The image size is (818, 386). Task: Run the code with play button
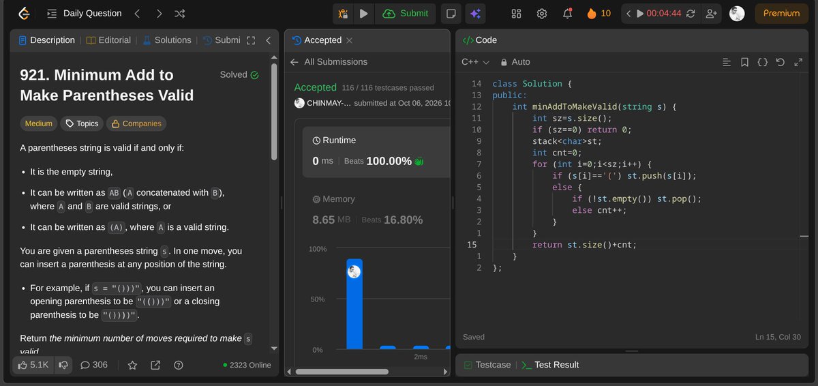coord(363,13)
